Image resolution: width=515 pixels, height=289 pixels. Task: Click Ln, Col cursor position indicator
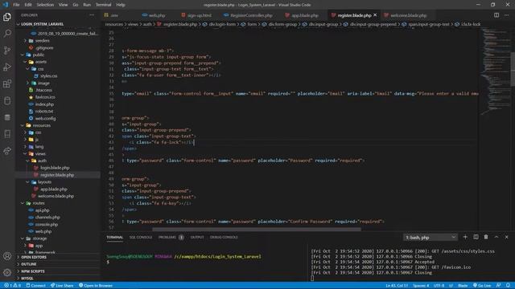(x=397, y=286)
